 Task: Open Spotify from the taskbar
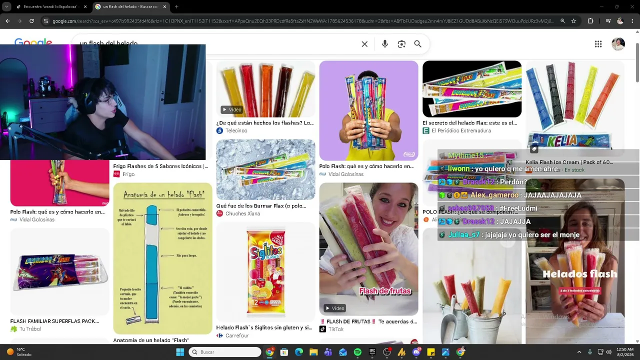pyautogui.click(x=357, y=352)
